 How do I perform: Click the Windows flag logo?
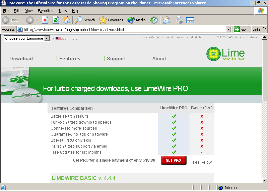pos(261,11)
